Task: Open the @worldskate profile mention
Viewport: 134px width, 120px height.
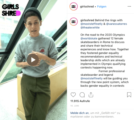Action: click(89, 39)
